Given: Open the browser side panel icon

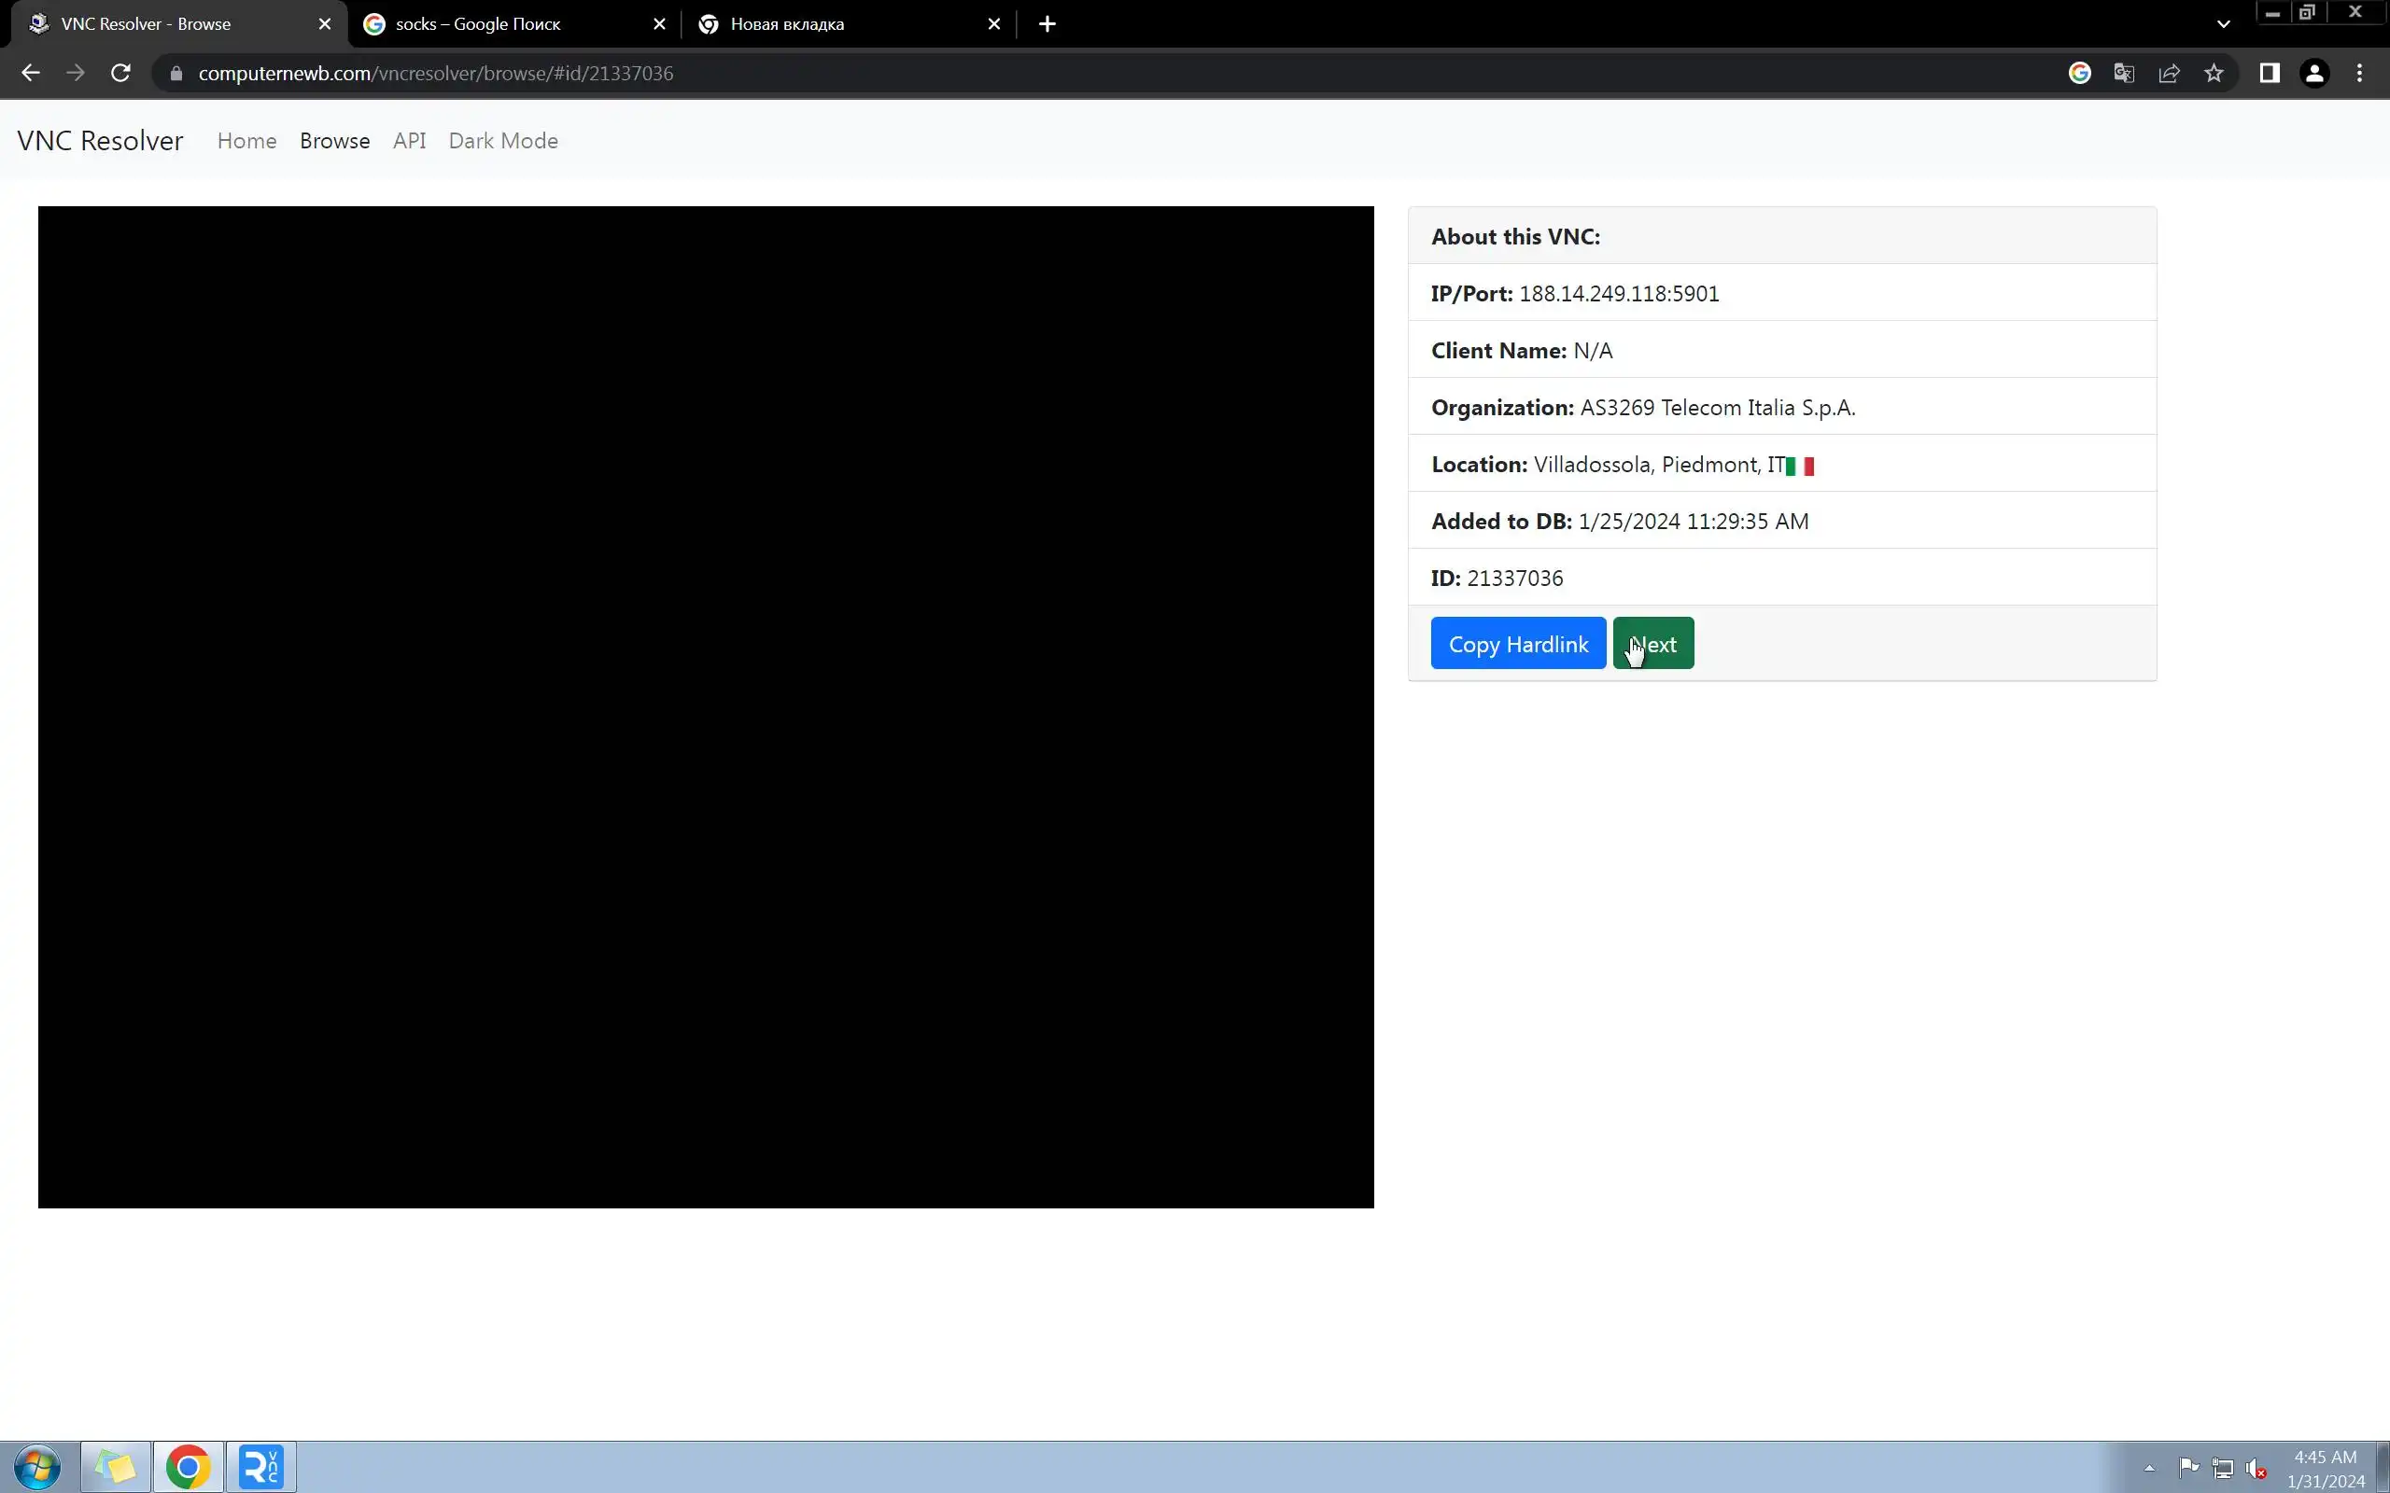Looking at the screenshot, I should coord(2270,73).
